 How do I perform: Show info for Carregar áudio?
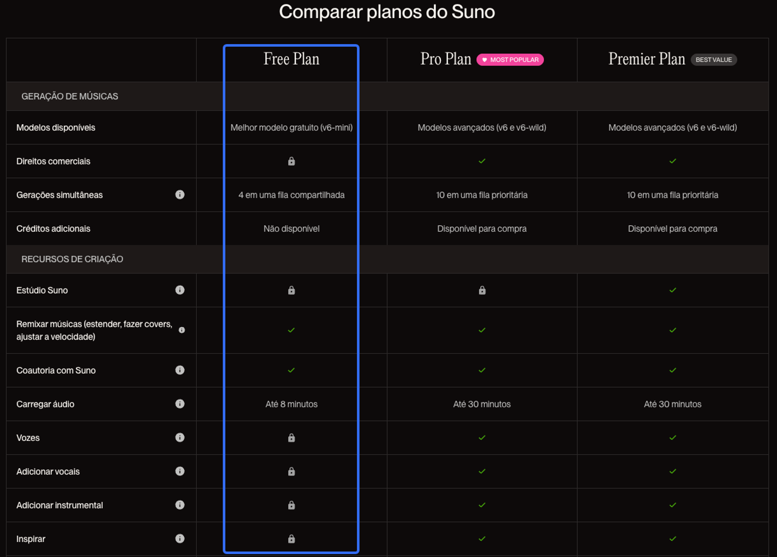(180, 404)
